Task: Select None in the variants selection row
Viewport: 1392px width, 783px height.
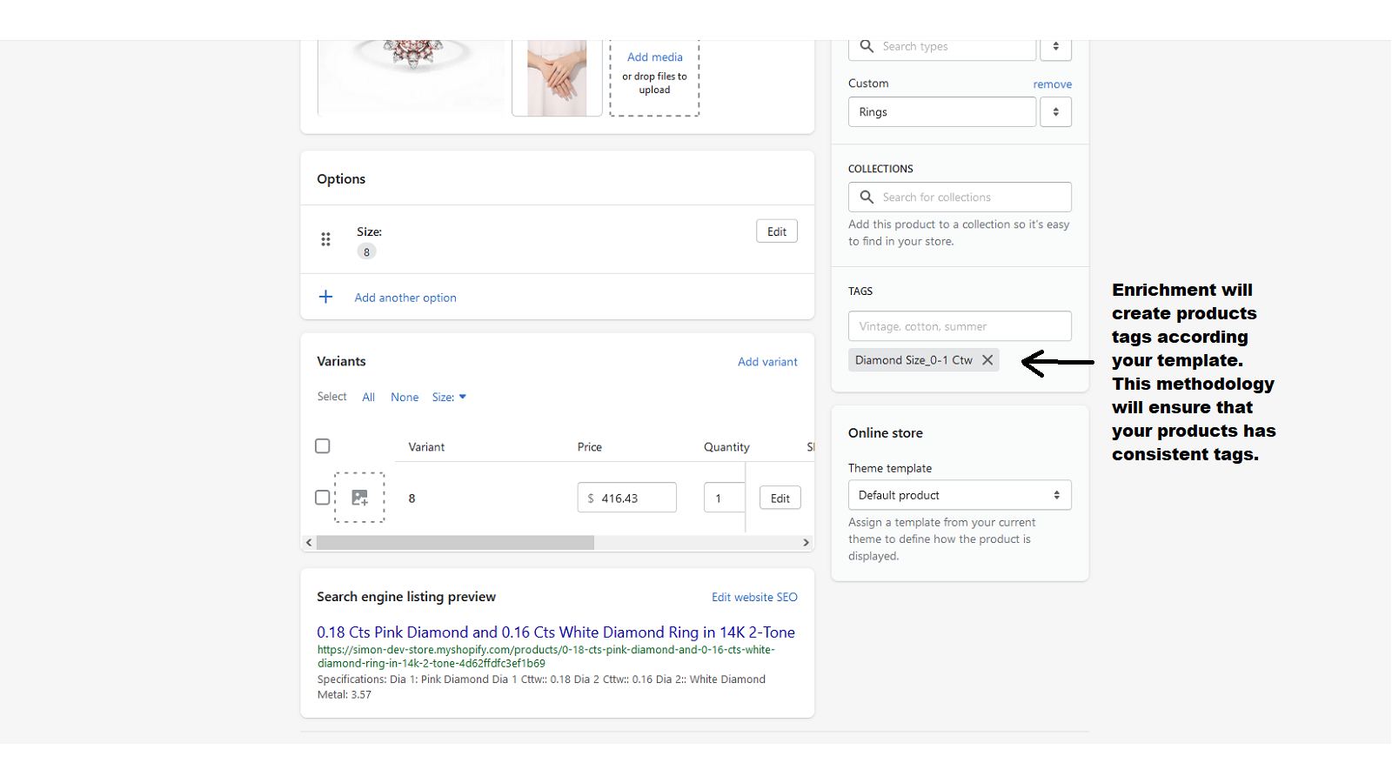Action: [x=404, y=397]
